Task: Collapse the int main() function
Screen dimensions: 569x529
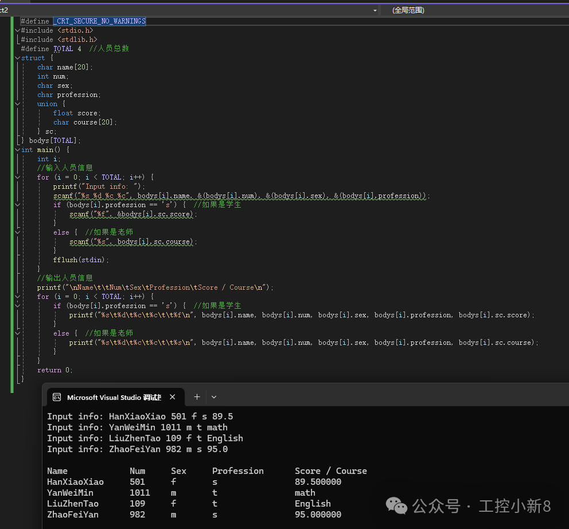Action: coord(17,150)
